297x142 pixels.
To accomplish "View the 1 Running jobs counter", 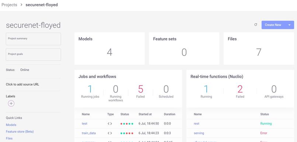I will (90, 92).
